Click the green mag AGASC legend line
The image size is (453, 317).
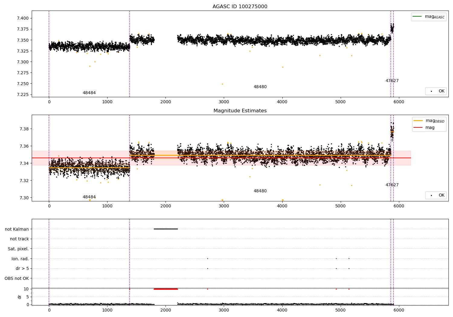417,16
